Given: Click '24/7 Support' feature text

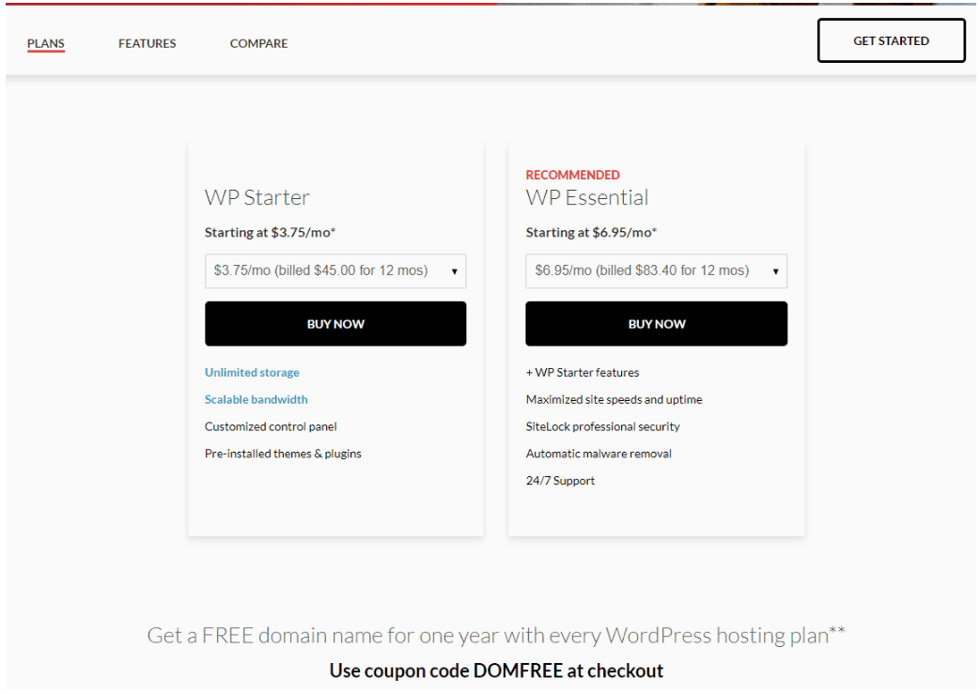Looking at the screenshot, I should (560, 481).
